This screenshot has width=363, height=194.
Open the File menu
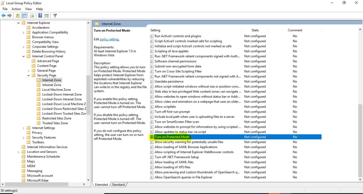[5, 9]
